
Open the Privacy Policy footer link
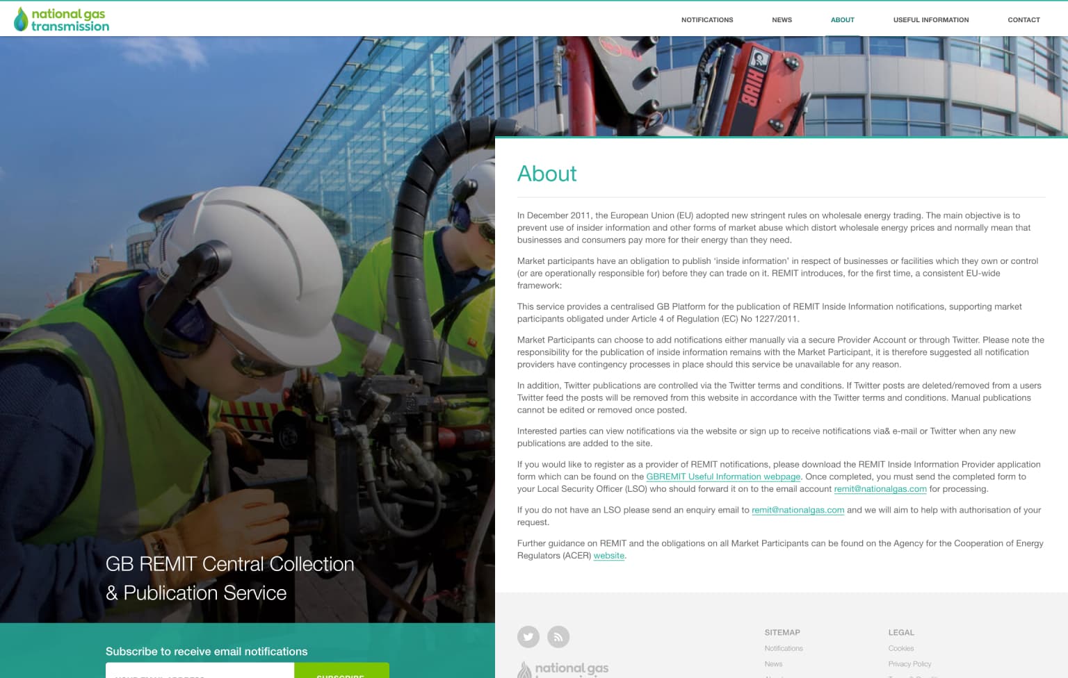pos(909,664)
